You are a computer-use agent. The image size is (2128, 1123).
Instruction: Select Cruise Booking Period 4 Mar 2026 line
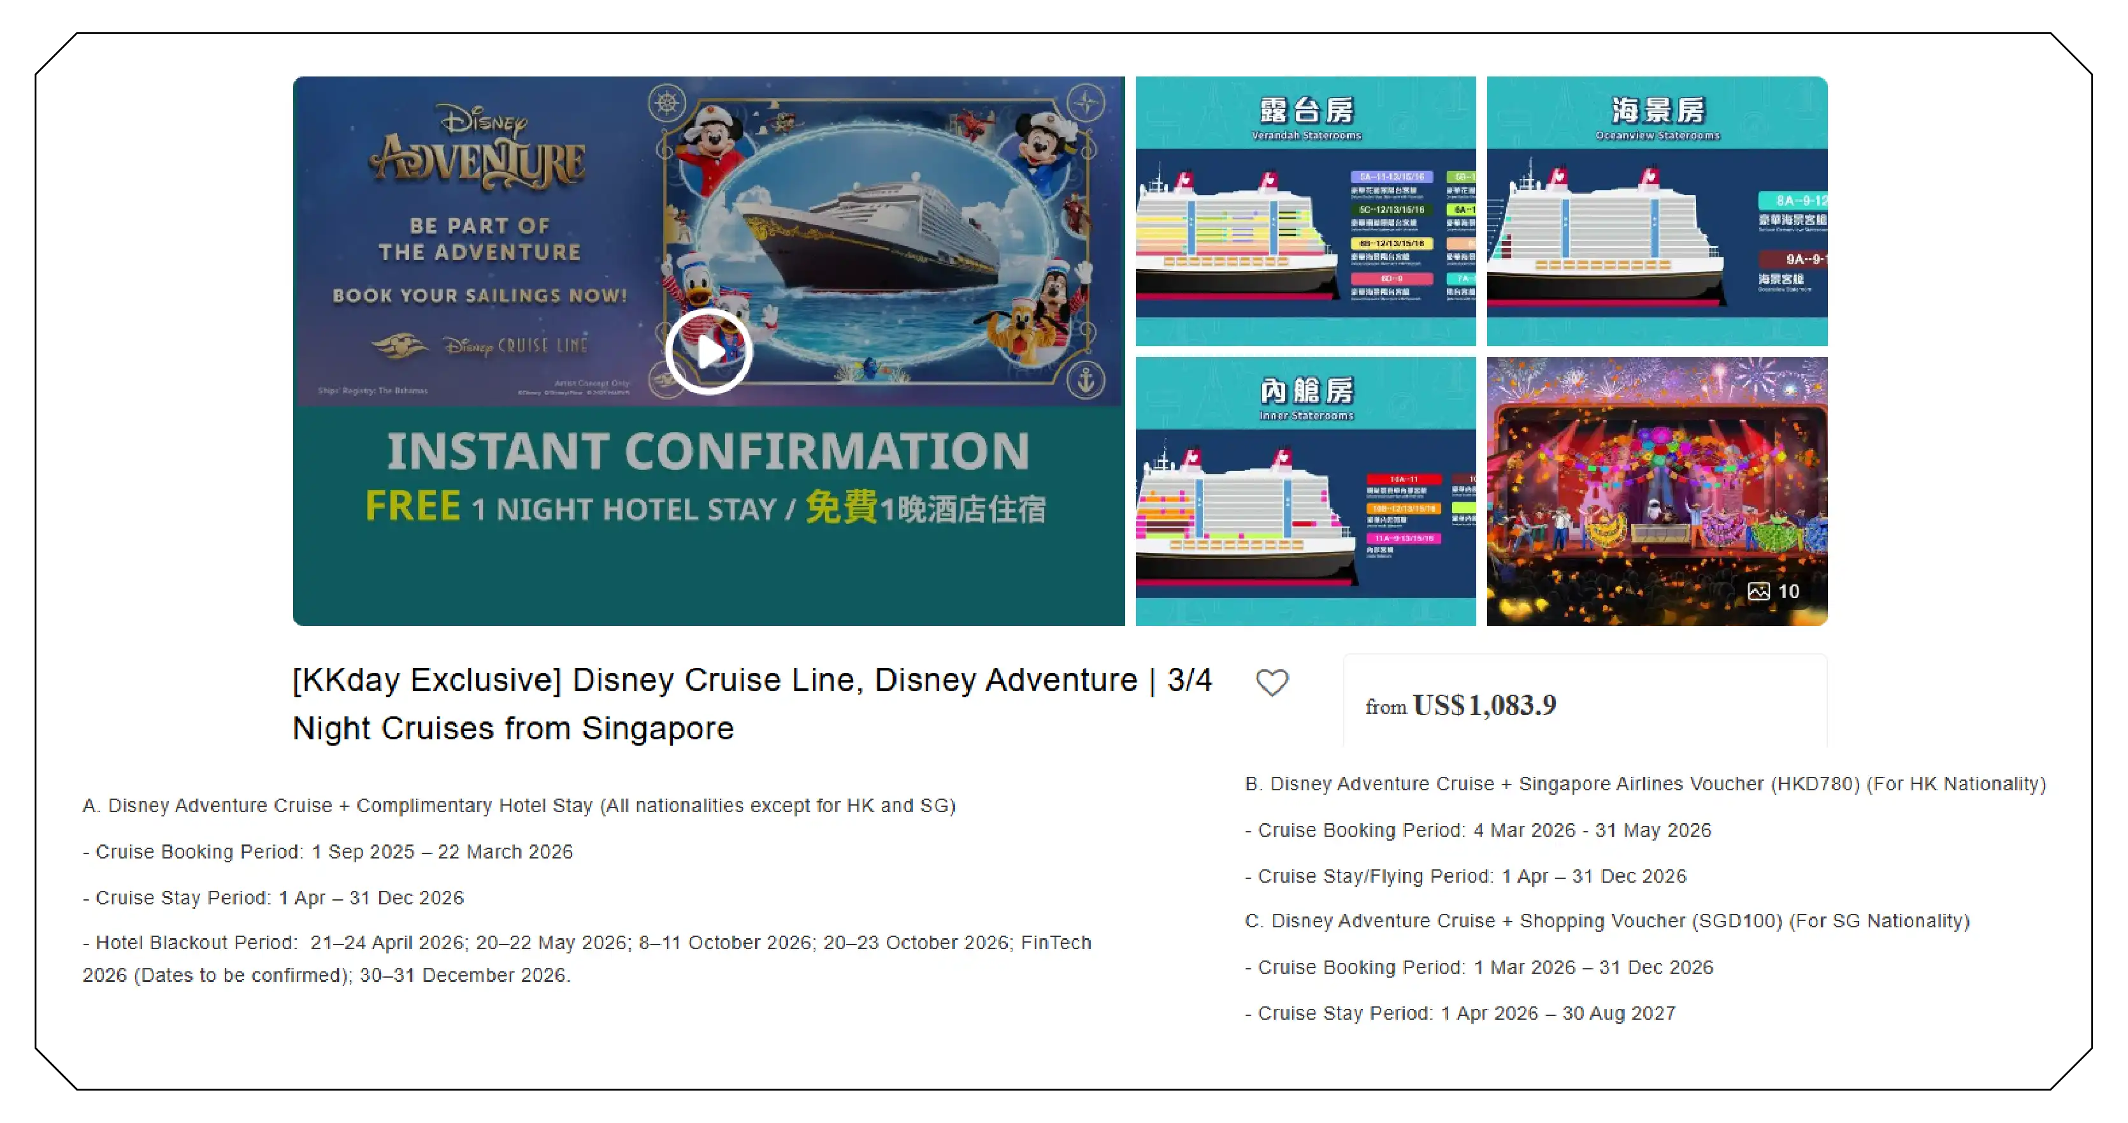(1478, 830)
